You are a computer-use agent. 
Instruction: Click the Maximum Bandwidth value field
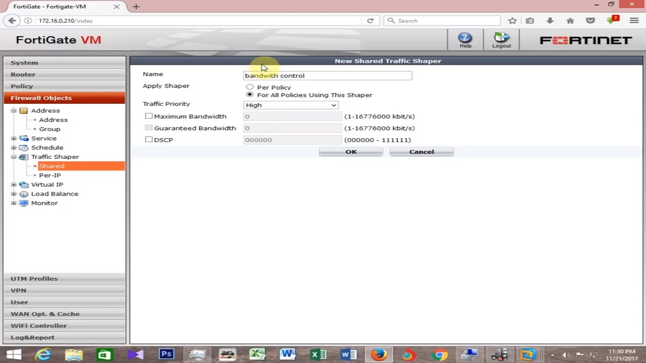[x=292, y=116]
